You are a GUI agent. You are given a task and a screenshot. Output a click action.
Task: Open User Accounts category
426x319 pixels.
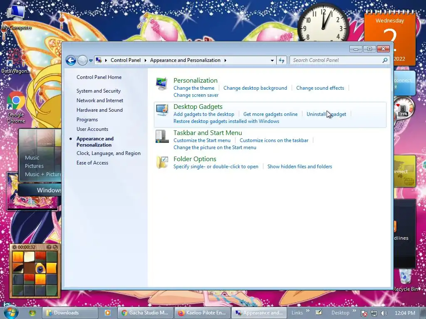[x=92, y=129]
